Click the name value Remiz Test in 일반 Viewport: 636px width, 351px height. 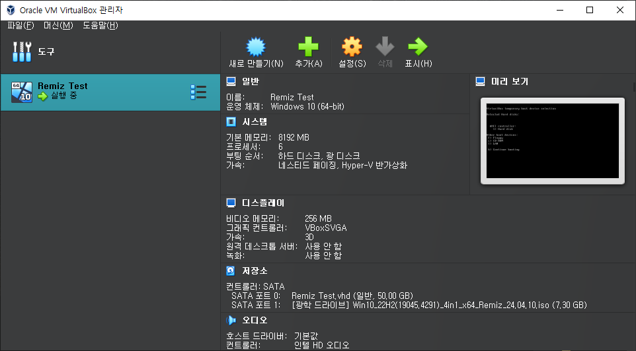point(292,97)
